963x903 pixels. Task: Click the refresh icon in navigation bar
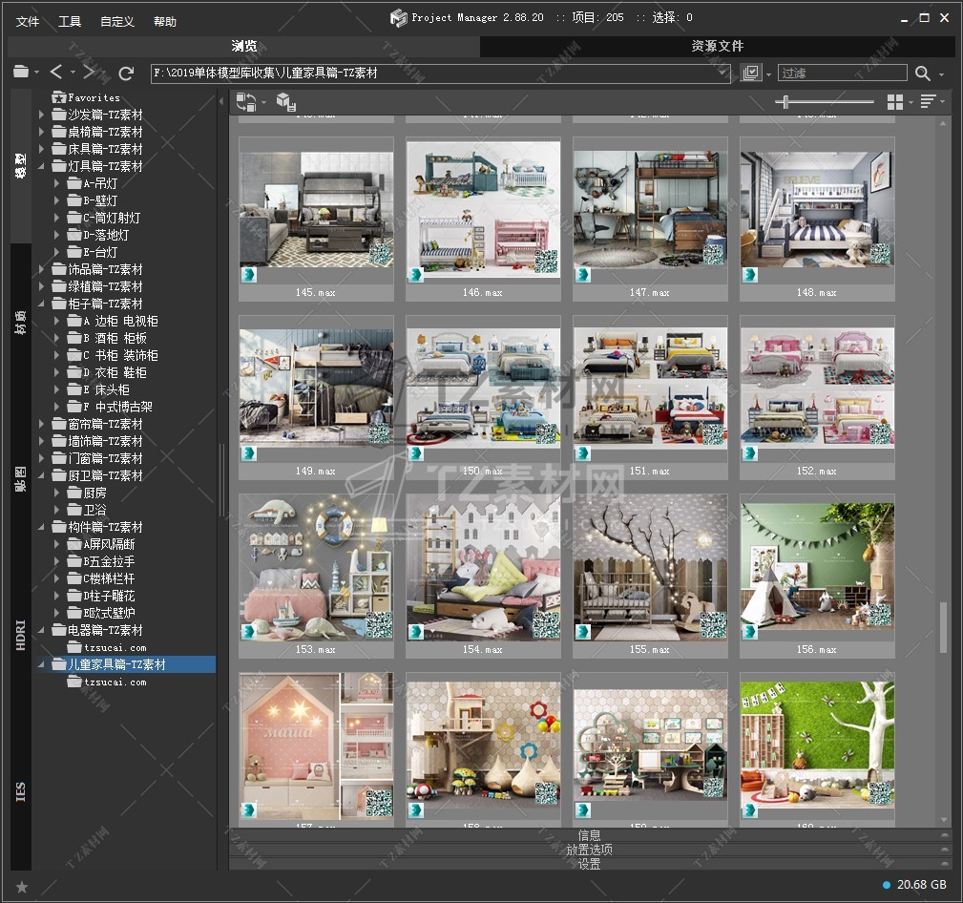[126, 73]
